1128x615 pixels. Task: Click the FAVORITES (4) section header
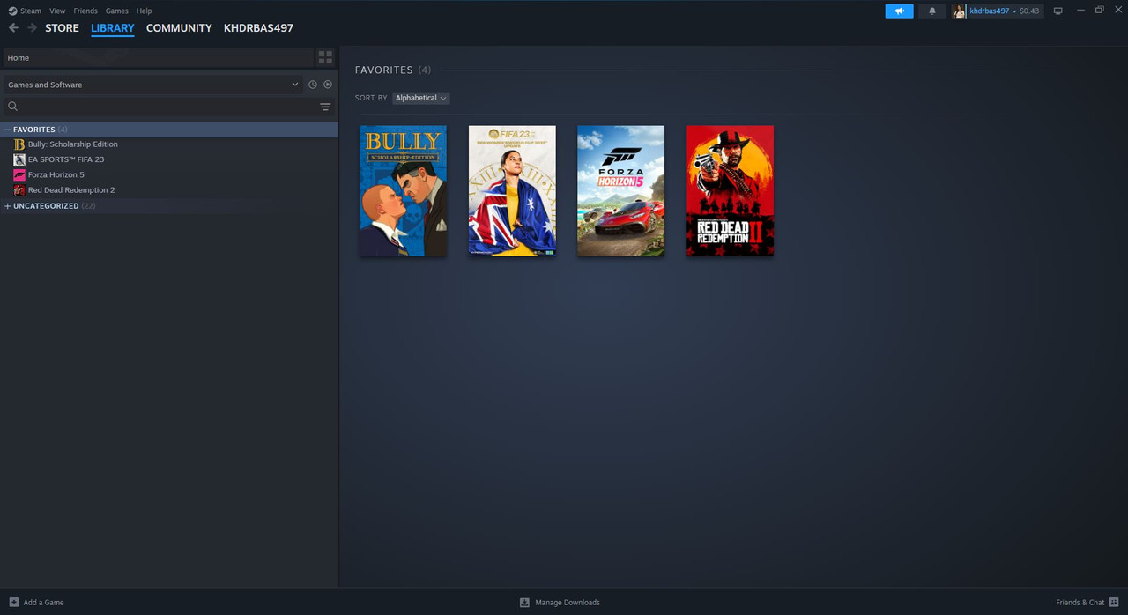[393, 70]
